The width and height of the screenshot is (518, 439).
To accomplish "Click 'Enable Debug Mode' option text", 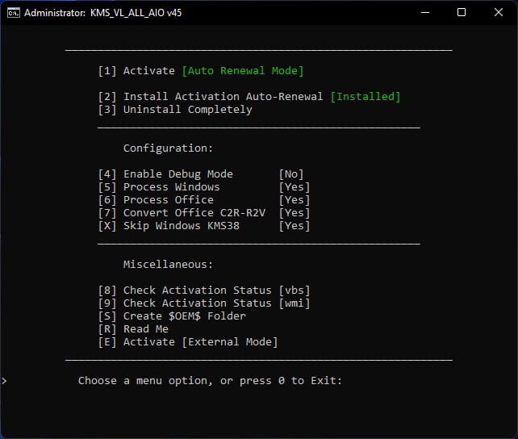I will point(178,174).
